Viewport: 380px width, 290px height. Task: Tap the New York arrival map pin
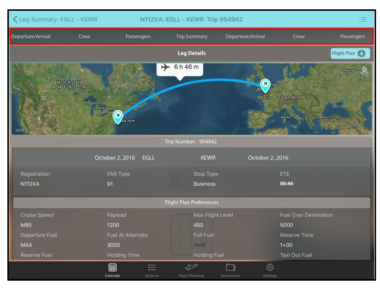[x=118, y=116]
